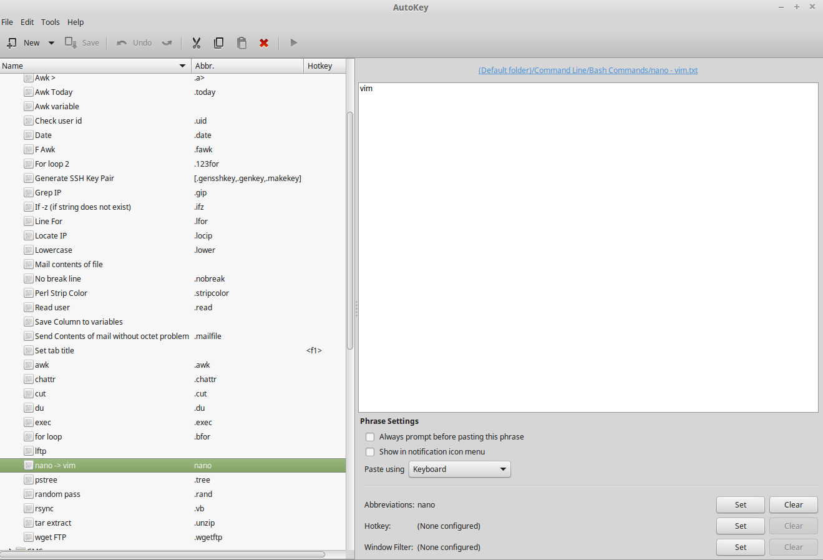Open the Paste using Keyboard dropdown
Viewport: 823px width, 560px height.
[x=459, y=469]
